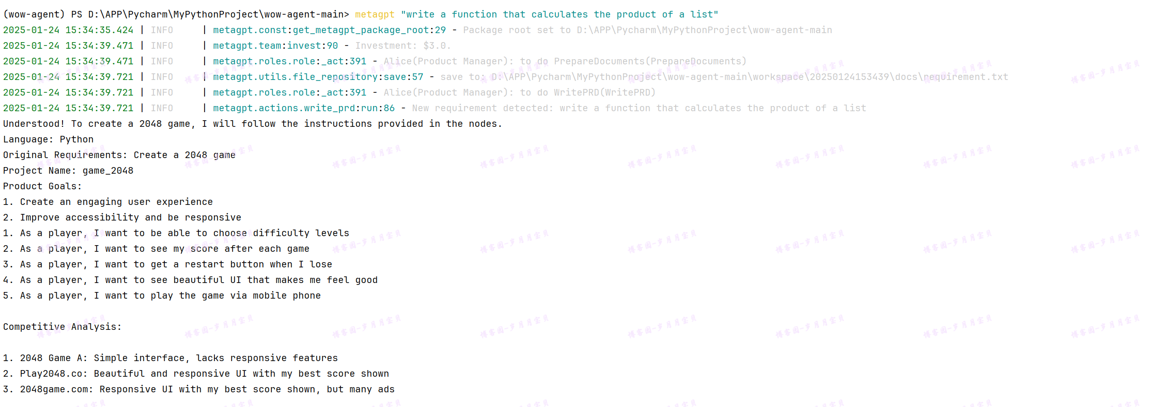Click the first timestamp 15:34:35.424
Screen dimensions: 1152x407
tap(99, 30)
